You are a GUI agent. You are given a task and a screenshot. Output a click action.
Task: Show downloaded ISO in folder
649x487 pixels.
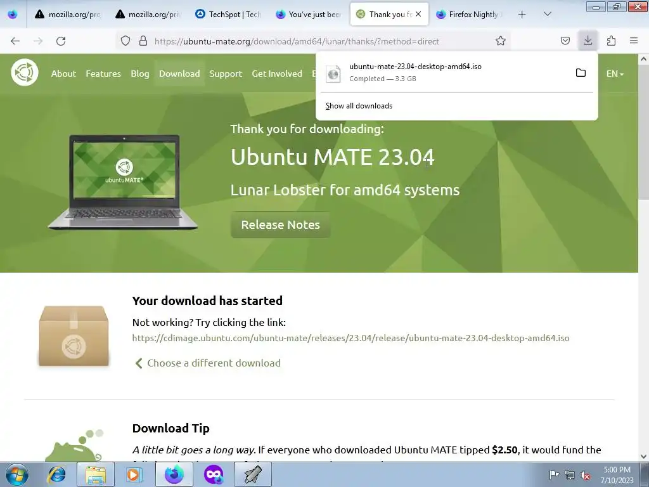point(581,73)
